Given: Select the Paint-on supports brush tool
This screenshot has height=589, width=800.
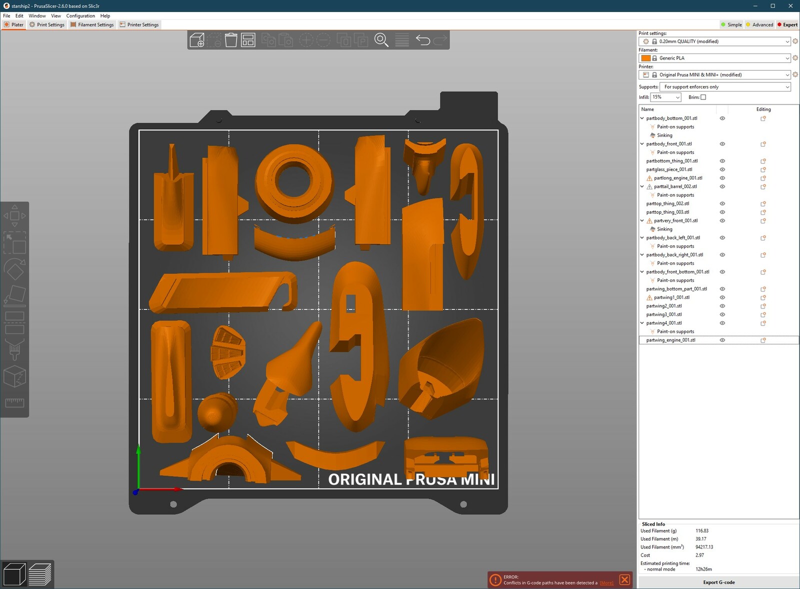Looking at the screenshot, I should [x=14, y=349].
